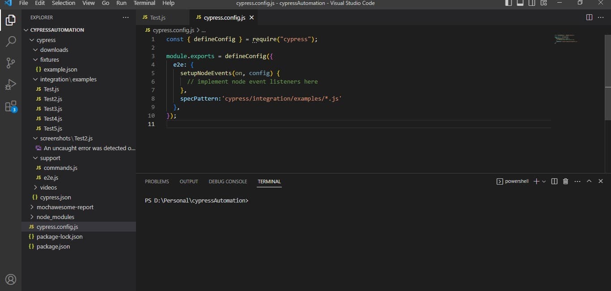
Task: Open the Extensions view with badge 3
Action: point(11,106)
